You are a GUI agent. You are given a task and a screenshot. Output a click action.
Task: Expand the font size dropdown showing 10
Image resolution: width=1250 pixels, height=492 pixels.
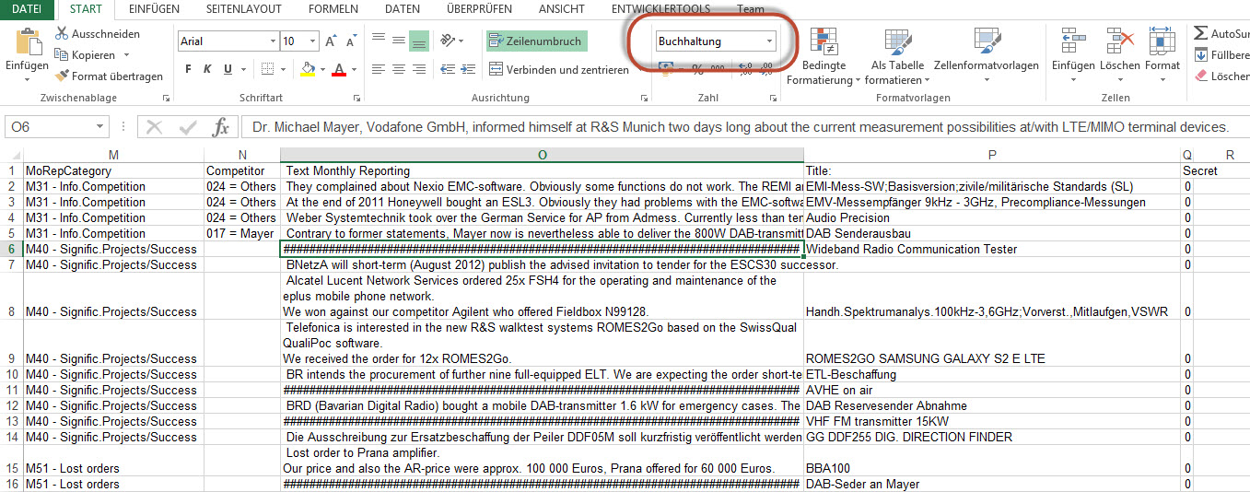point(313,41)
